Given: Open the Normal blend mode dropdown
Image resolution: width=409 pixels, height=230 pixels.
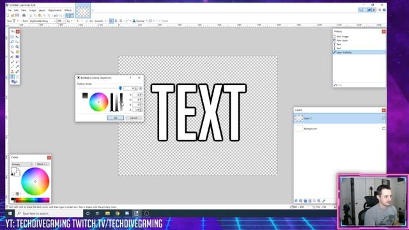Looking at the screenshot, I should pyautogui.click(x=140, y=21).
